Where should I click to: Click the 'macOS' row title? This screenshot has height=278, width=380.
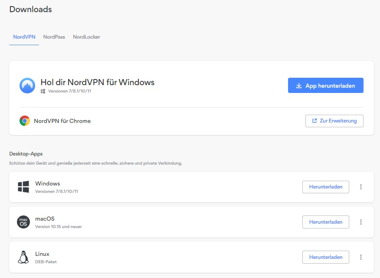(45, 218)
